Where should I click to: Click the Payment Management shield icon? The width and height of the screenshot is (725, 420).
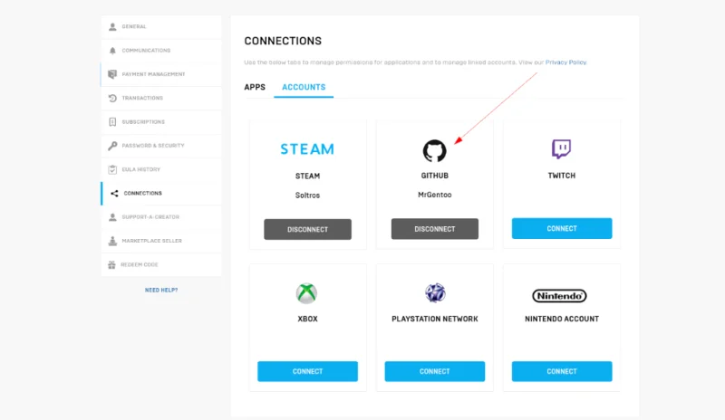point(112,74)
